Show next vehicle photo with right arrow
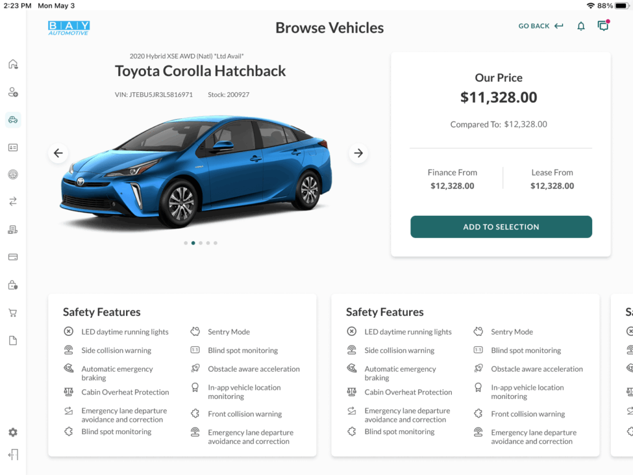Screen dimensions: 633x475 (x=359, y=153)
